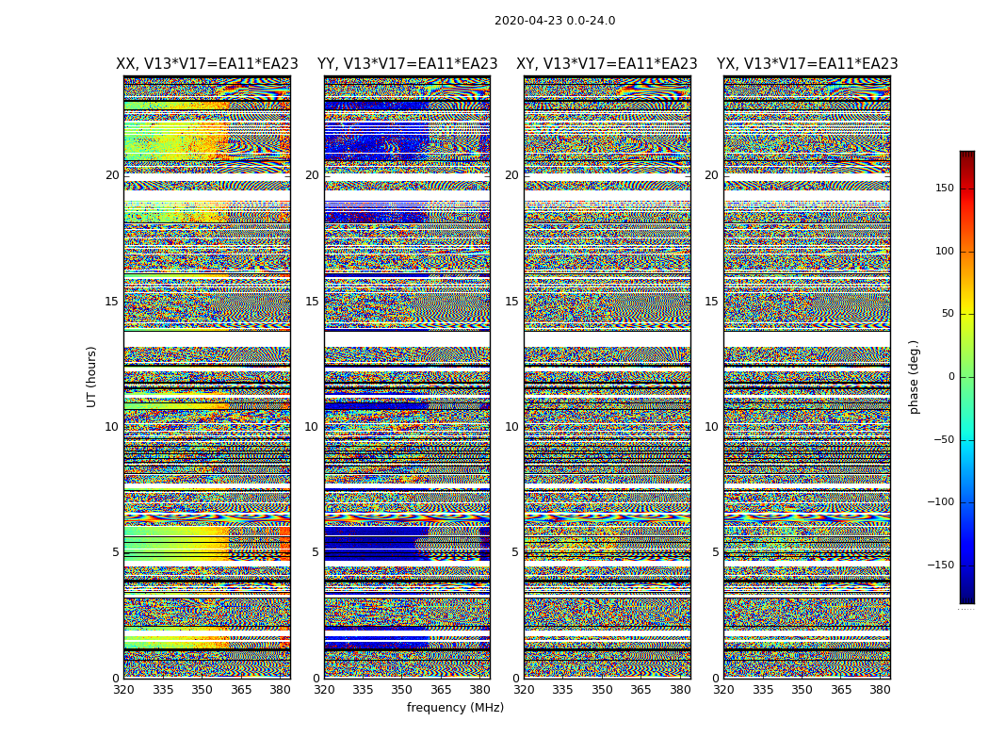Click the '320' frequency tick under YY panel
The image size is (989, 754).
pos(324,690)
